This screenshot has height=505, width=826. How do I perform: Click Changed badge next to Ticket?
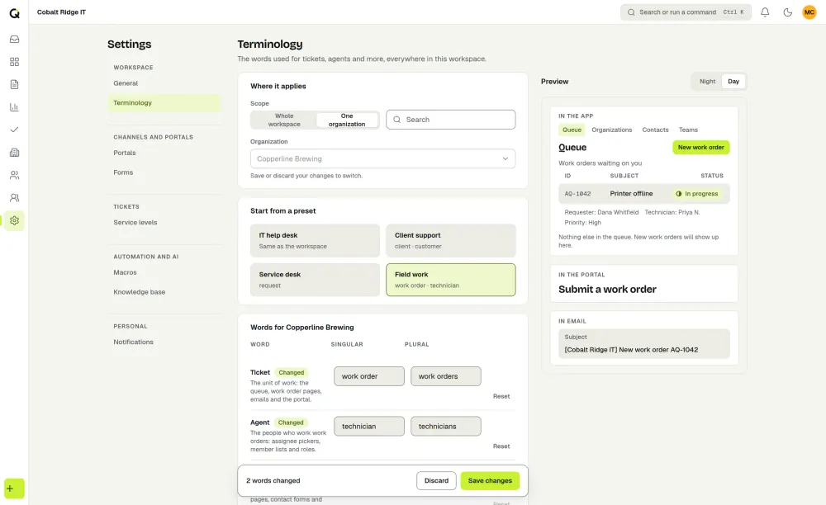(291, 372)
